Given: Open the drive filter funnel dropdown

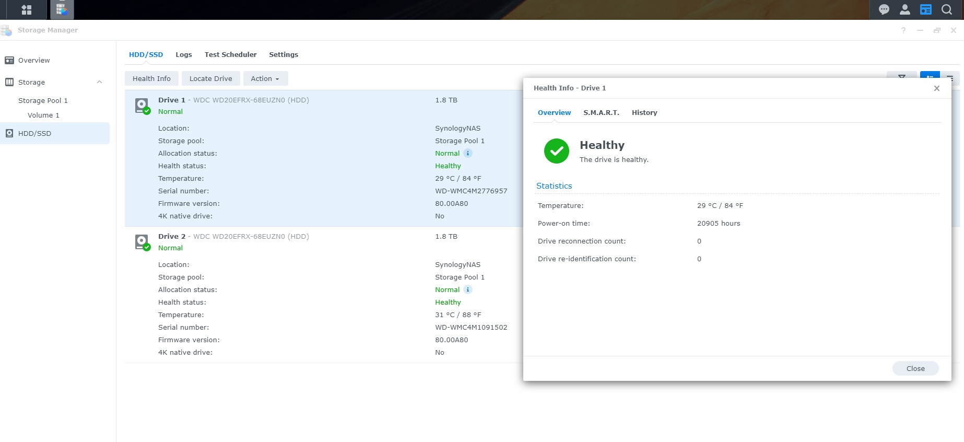Looking at the screenshot, I should click(x=902, y=76).
